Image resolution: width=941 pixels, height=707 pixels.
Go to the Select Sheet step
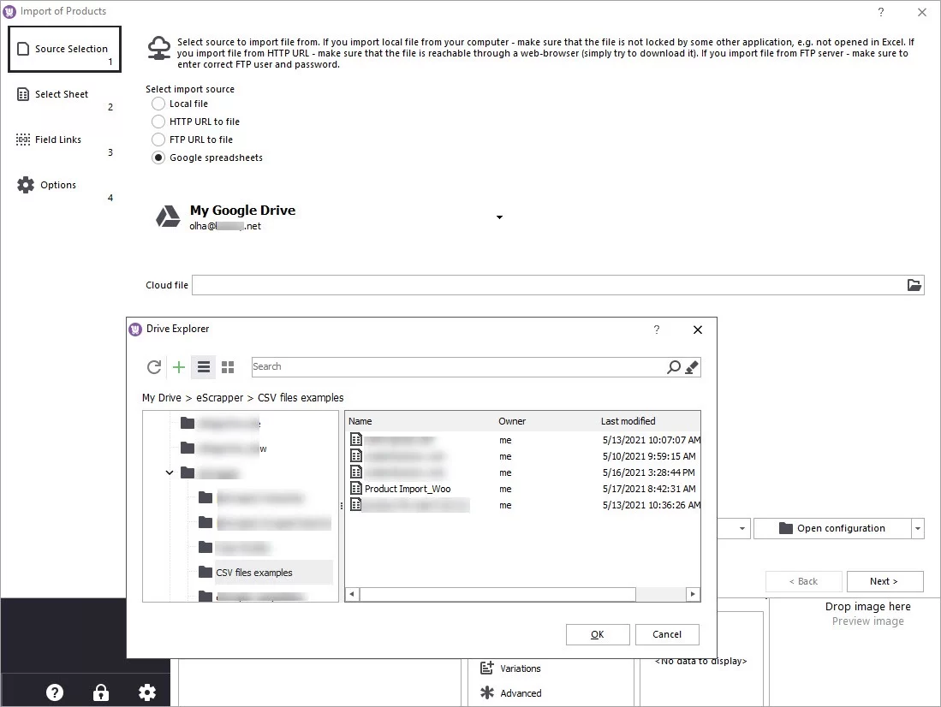pyautogui.click(x=61, y=95)
